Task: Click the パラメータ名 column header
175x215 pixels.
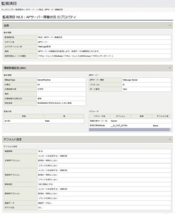Action: [100, 116]
